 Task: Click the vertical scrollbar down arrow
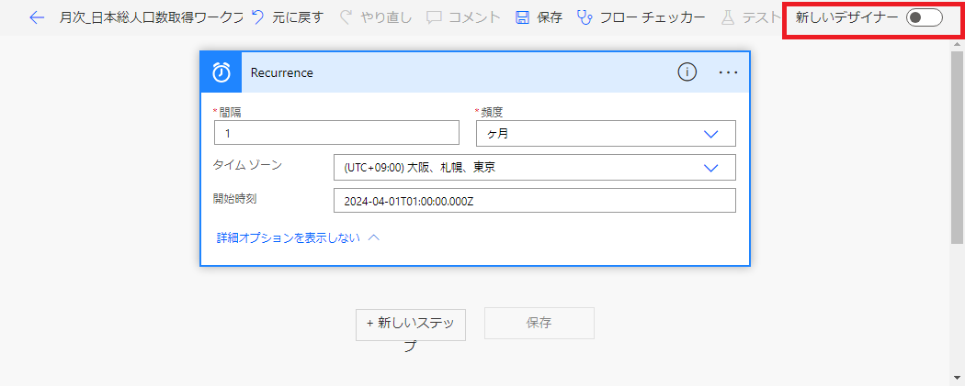point(957,377)
